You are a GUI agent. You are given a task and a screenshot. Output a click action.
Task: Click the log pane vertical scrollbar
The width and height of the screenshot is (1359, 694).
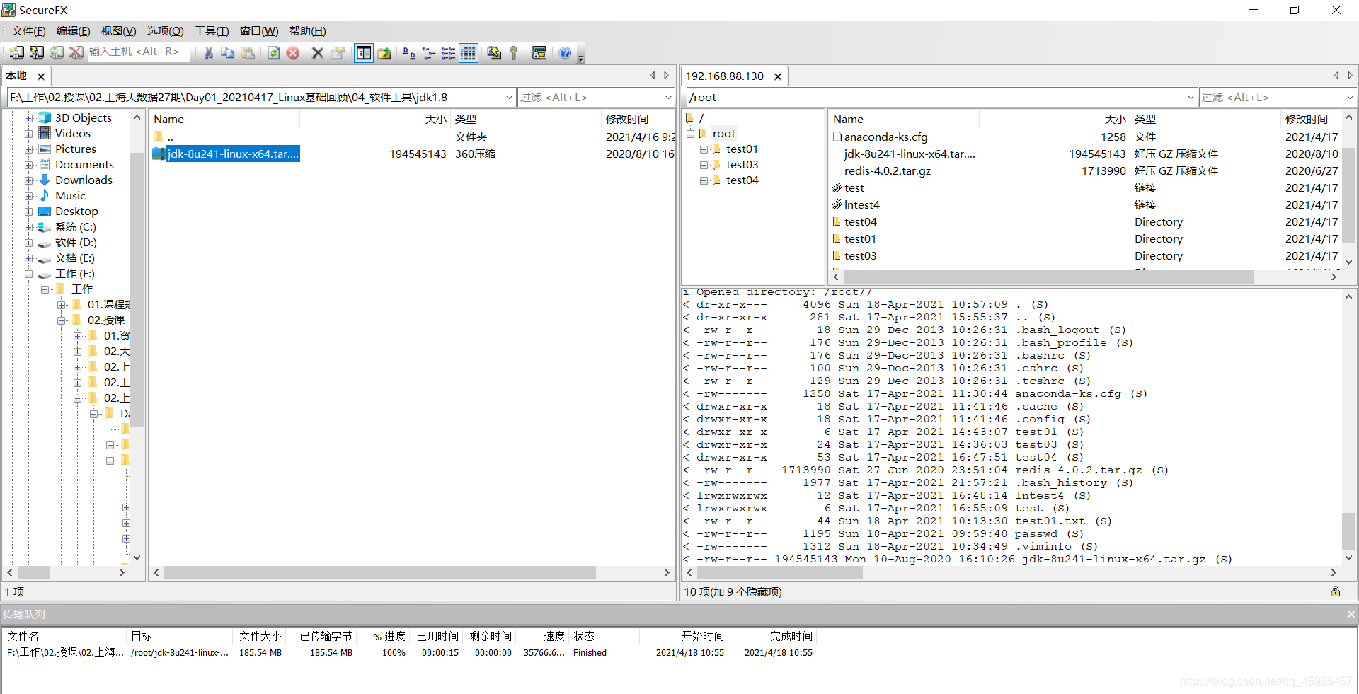[x=1349, y=531]
